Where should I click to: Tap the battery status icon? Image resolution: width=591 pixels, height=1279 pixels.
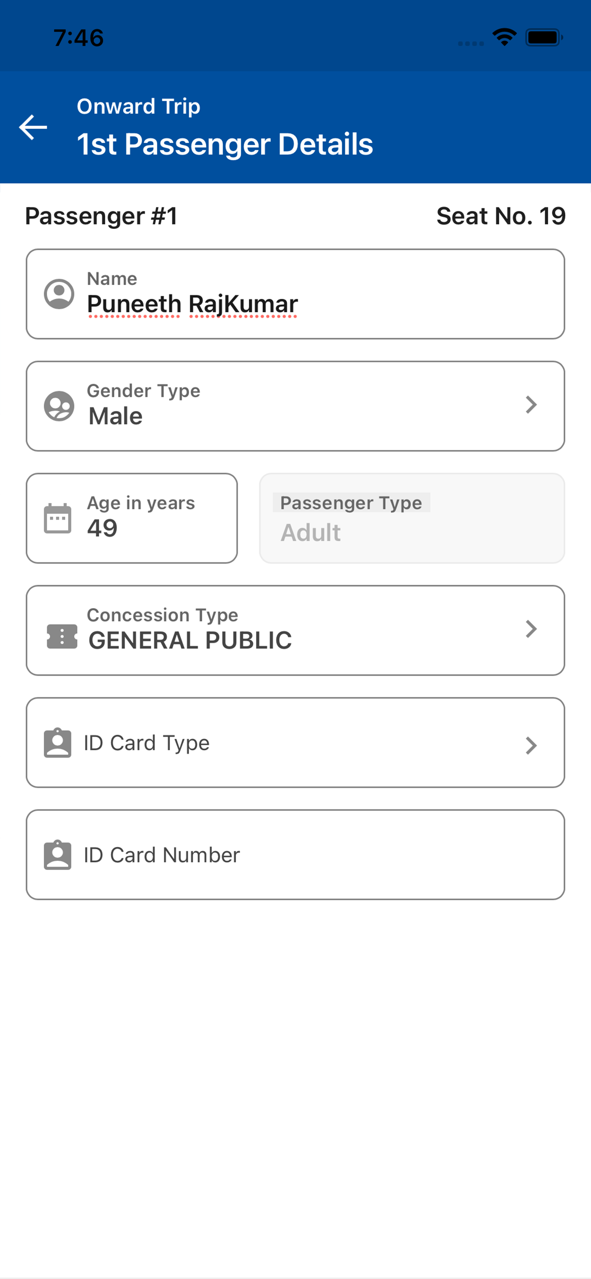point(544,38)
